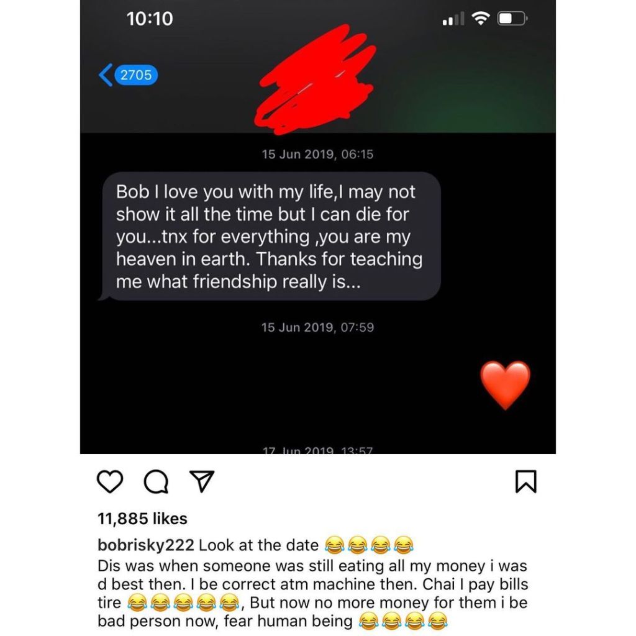636x636 pixels.
Task: Tap the 15 Jun 2019, 06:15 timestamp
Action: coord(317,154)
